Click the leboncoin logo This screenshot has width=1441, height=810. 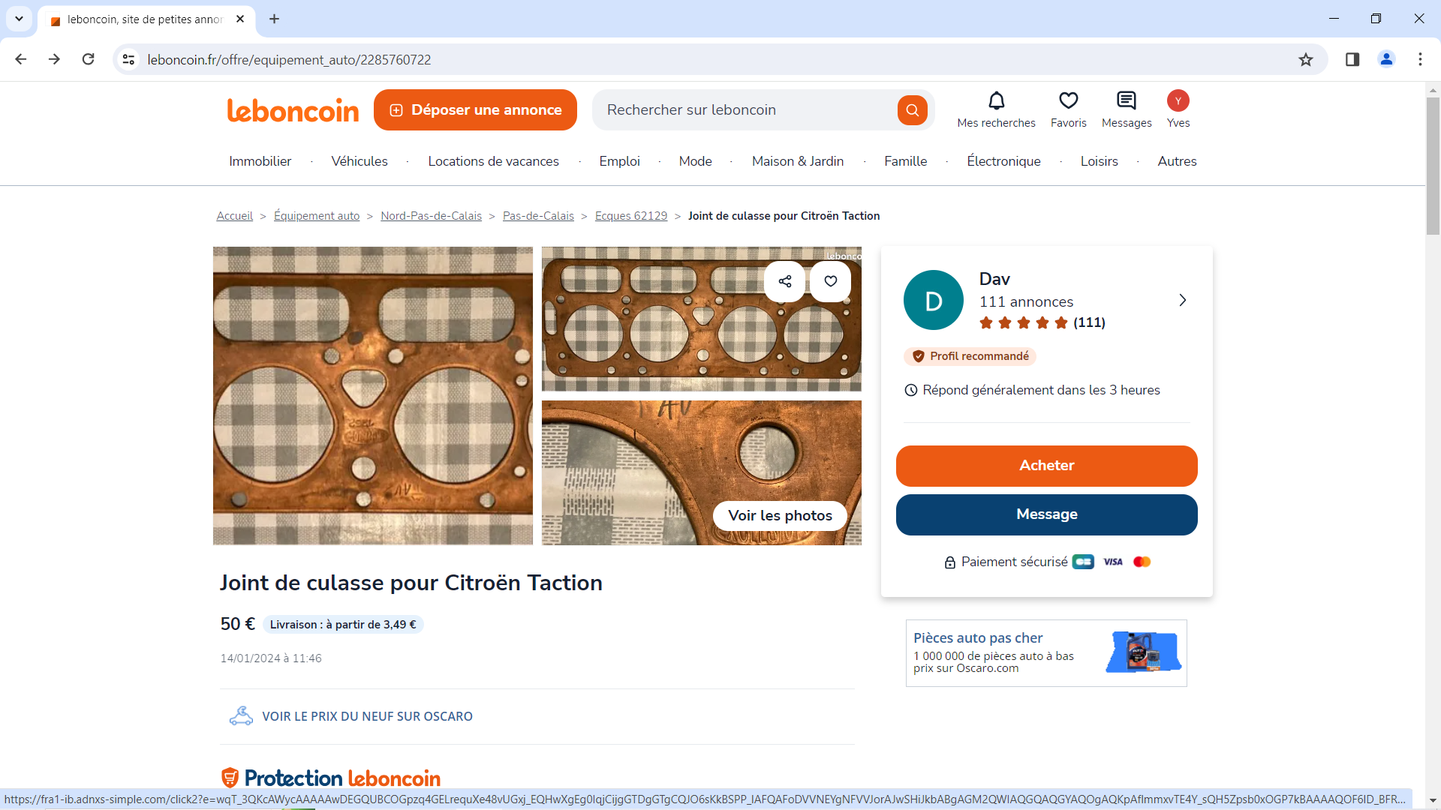(293, 110)
